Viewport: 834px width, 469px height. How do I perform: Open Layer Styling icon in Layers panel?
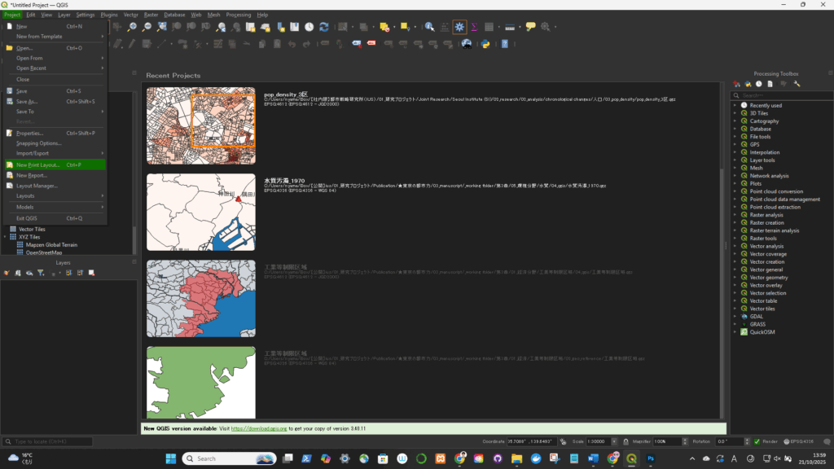coord(7,273)
